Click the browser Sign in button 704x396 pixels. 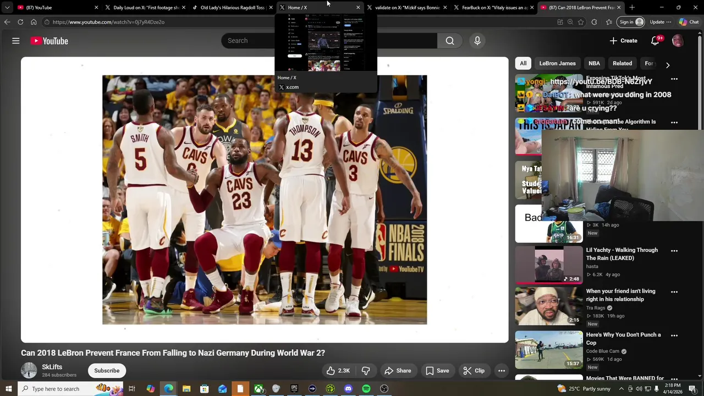pyautogui.click(x=630, y=22)
